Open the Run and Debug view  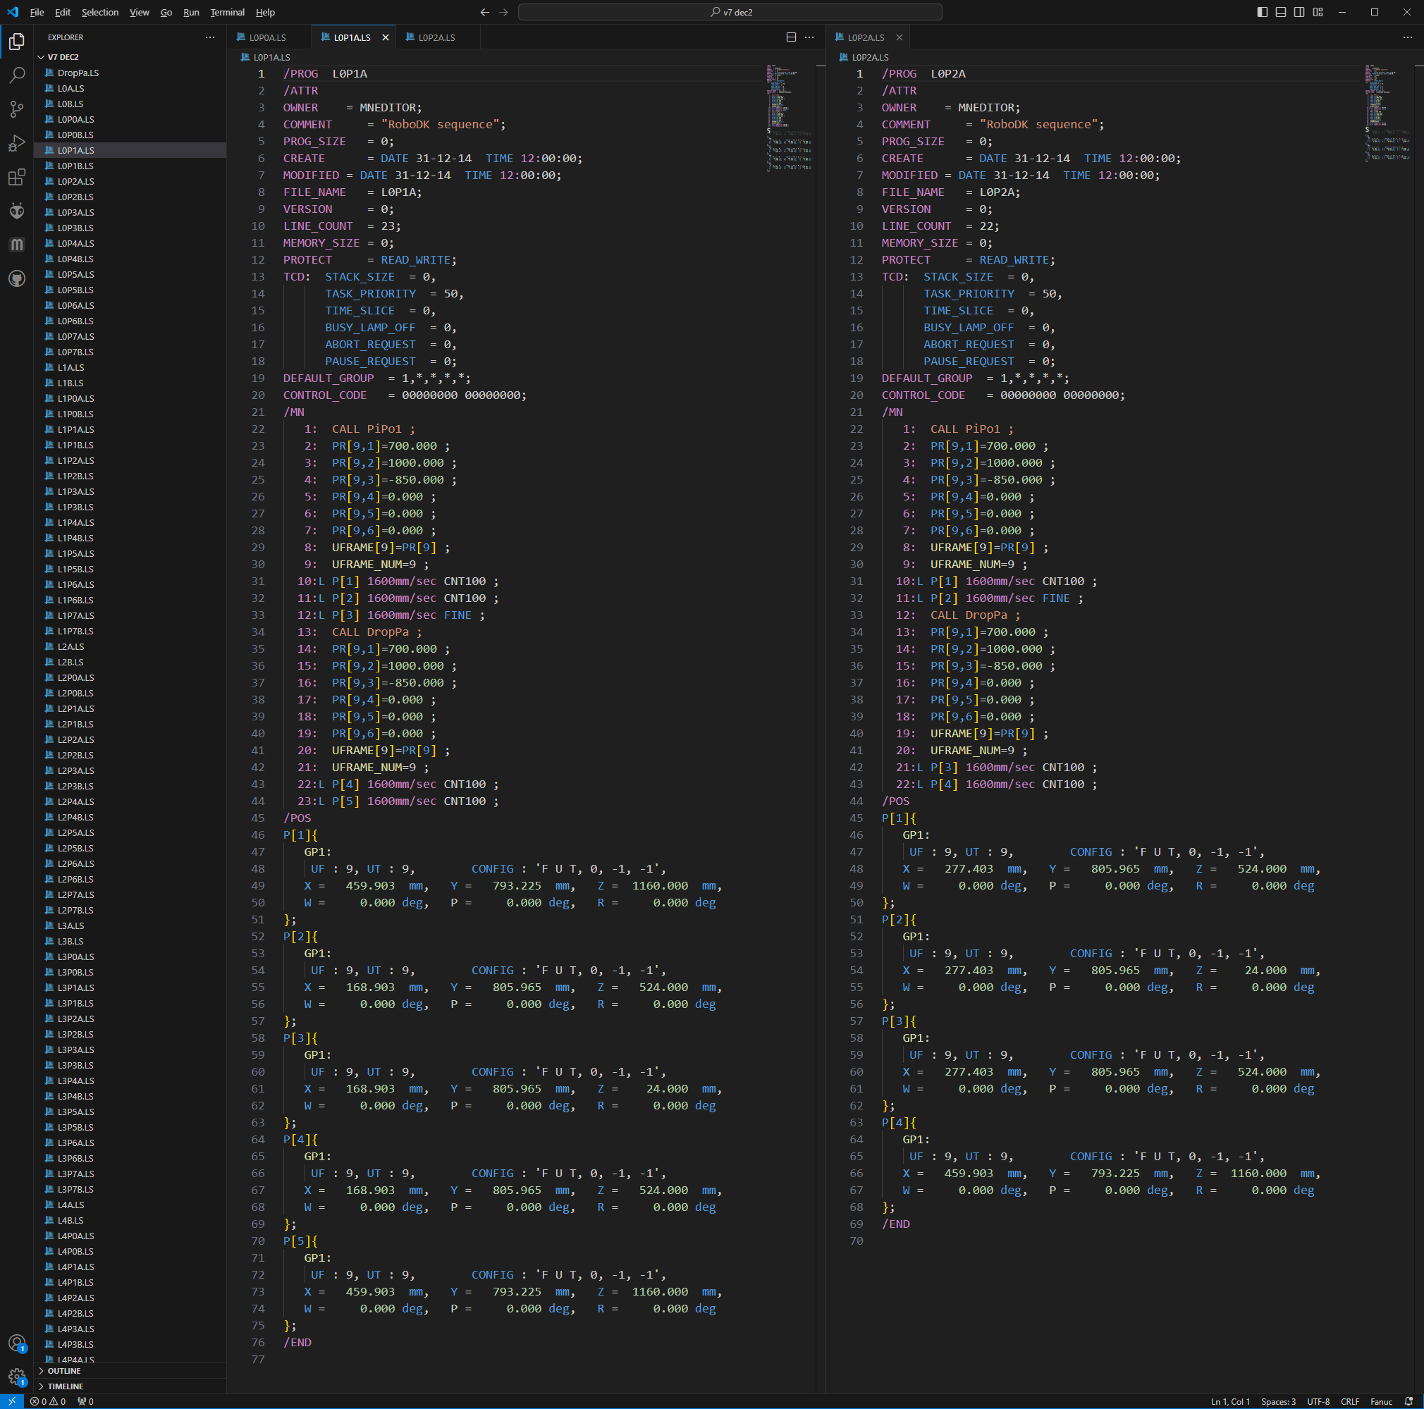(17, 143)
